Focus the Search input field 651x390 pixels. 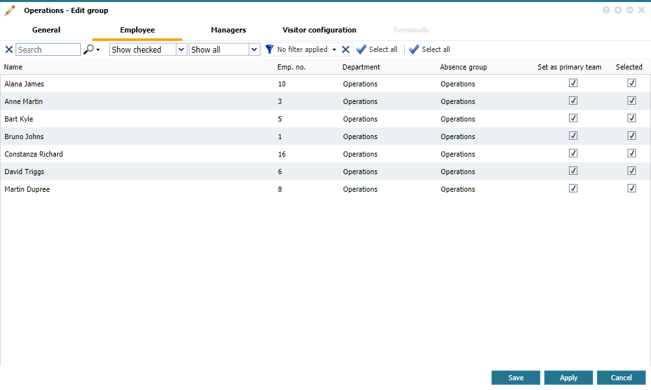[x=48, y=49]
